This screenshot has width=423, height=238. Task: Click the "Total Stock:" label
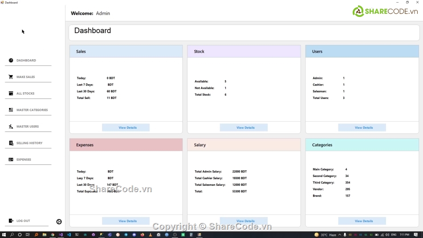click(203, 94)
